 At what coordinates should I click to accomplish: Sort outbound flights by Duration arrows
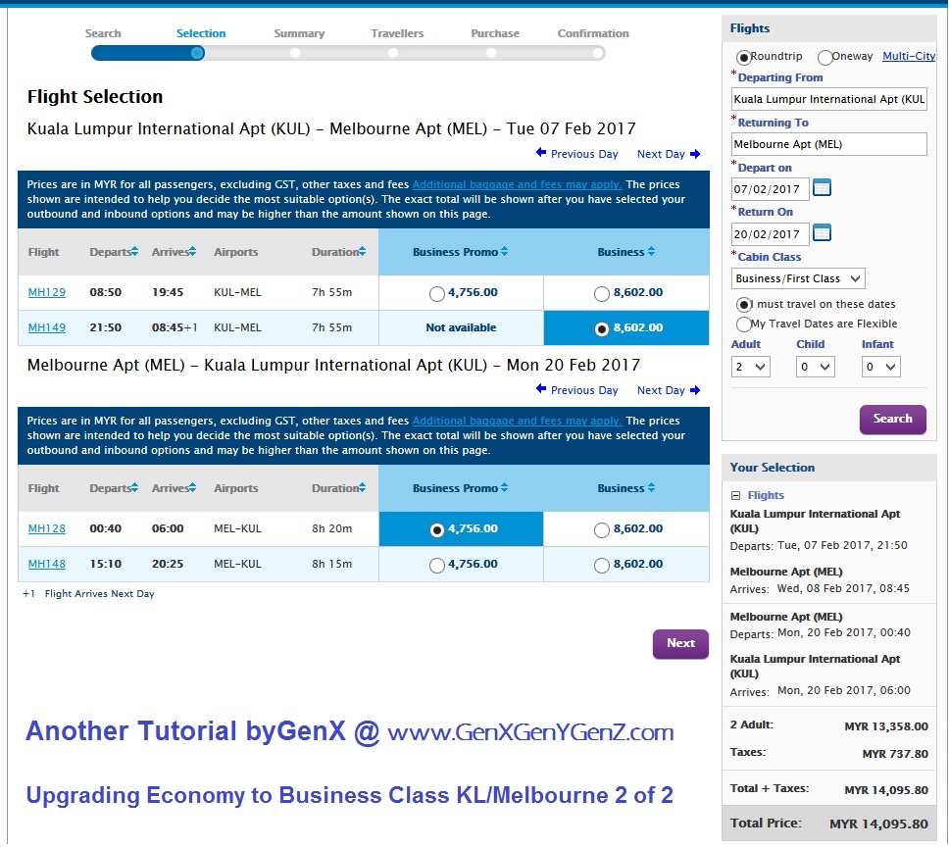pyautogui.click(x=363, y=253)
